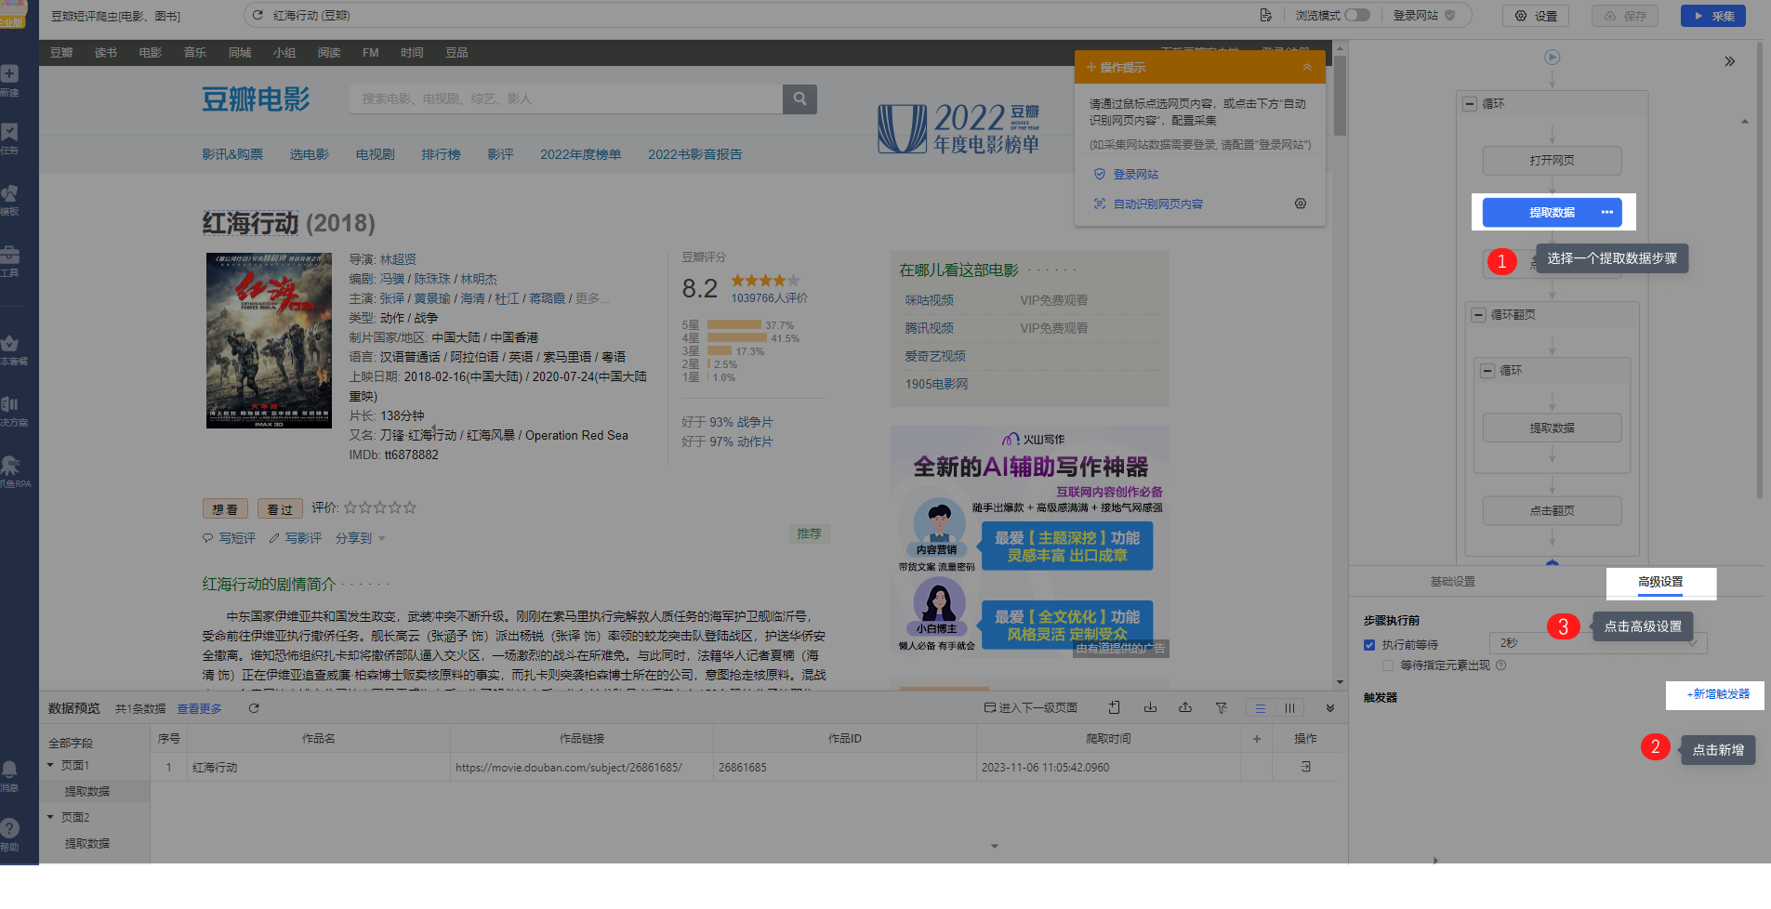This screenshot has height=909, width=1771.
Task: Collapse the 页面2 tree node
Action: pyautogui.click(x=50, y=817)
